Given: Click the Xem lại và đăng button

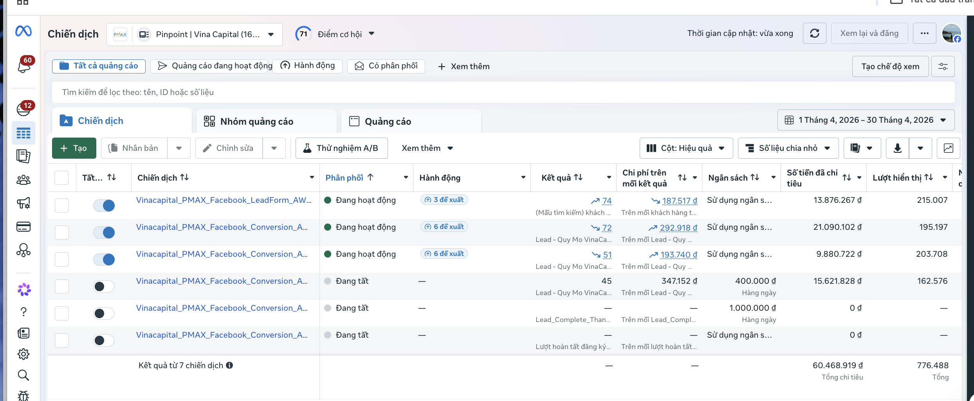Looking at the screenshot, I should point(869,34).
